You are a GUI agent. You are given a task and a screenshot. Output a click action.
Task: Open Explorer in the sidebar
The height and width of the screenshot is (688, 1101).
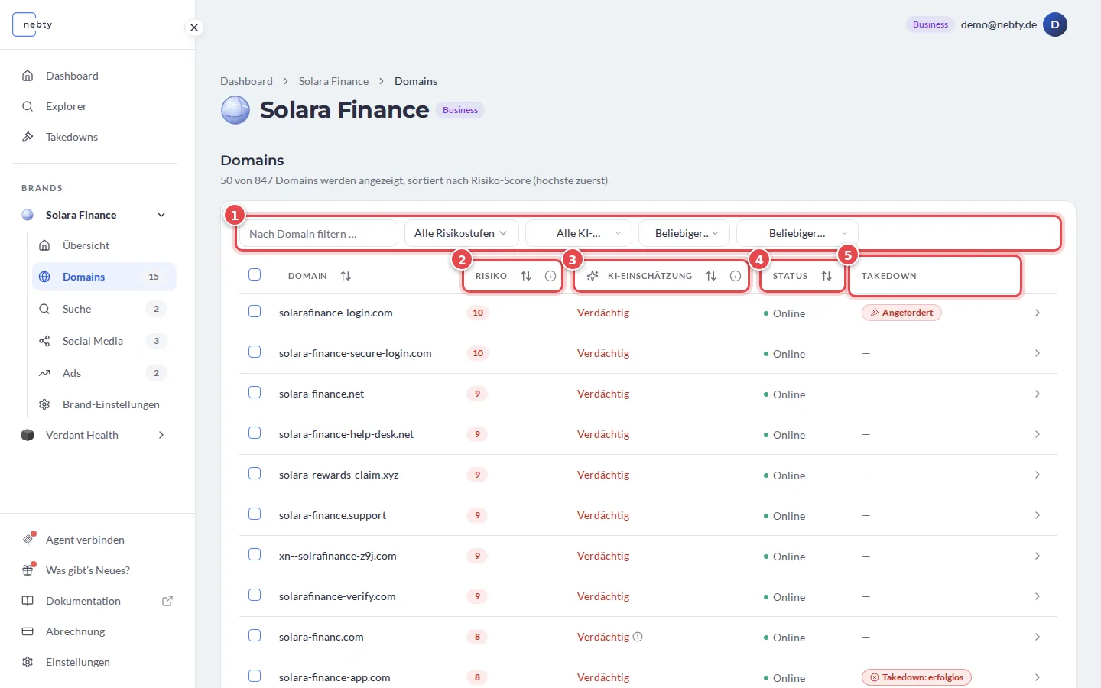pyautogui.click(x=95, y=106)
